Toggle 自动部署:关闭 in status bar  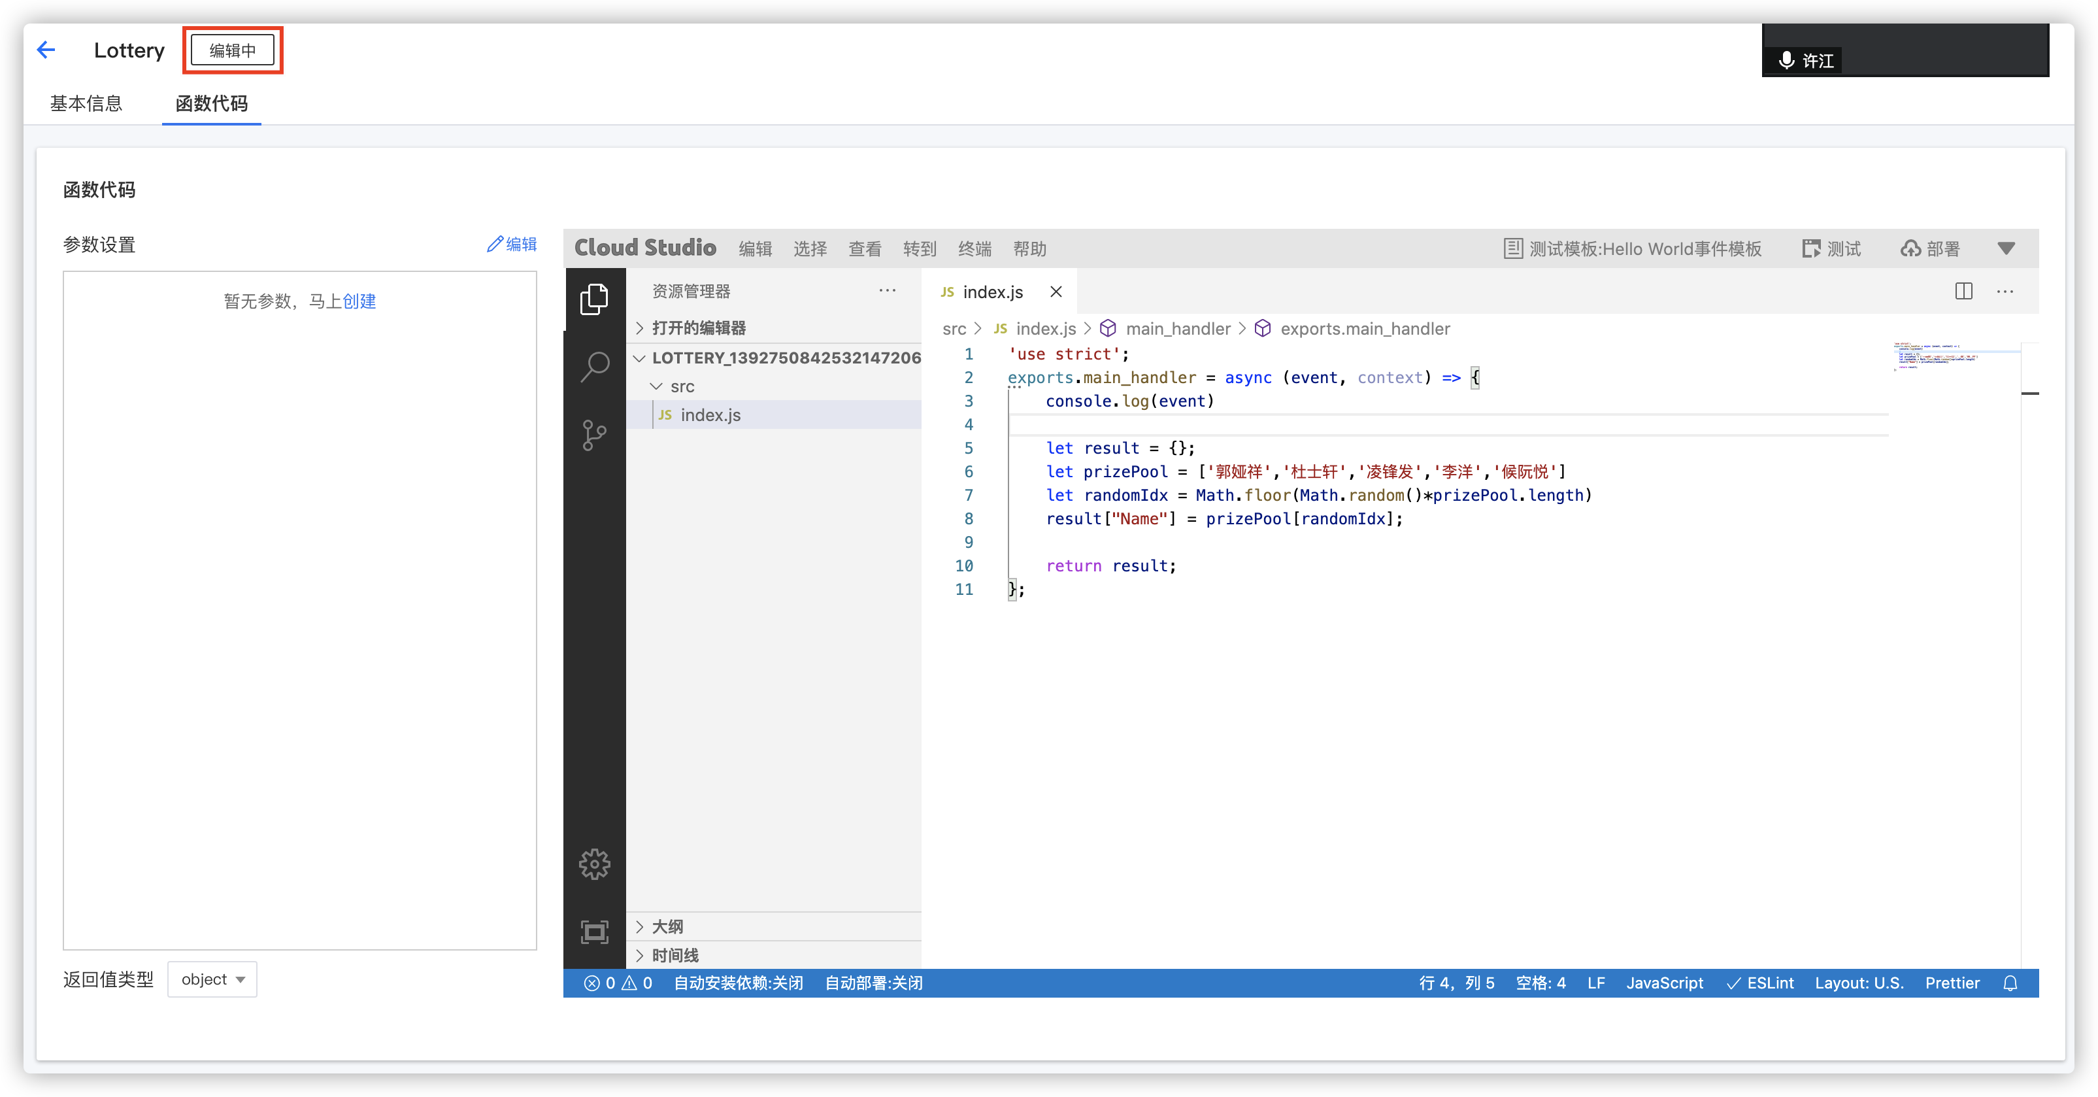[x=874, y=983]
